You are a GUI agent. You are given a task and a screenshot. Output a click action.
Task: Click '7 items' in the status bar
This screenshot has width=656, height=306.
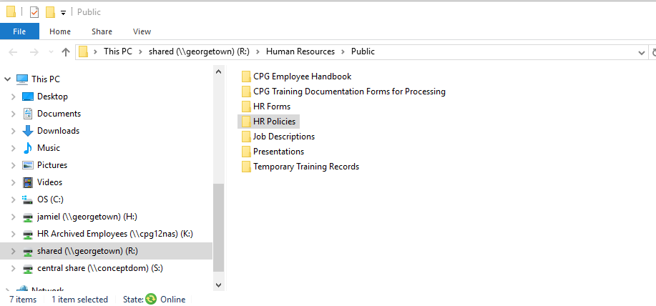[23, 300]
